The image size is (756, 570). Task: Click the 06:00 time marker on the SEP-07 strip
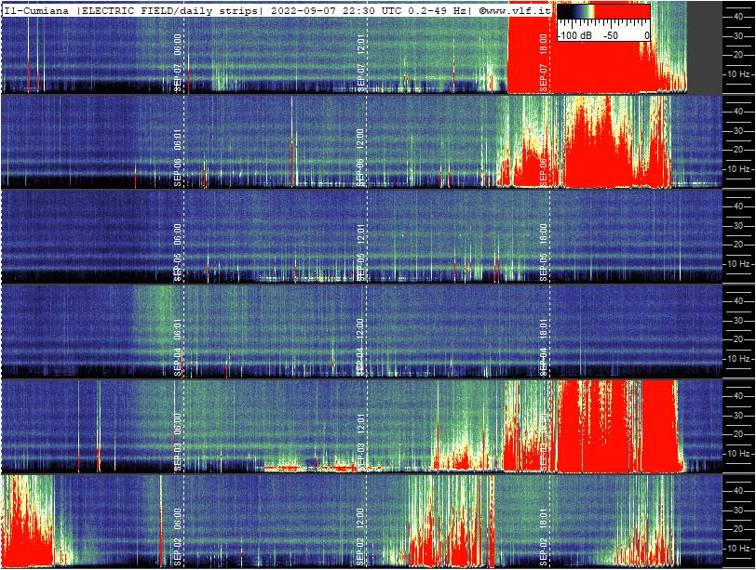click(178, 43)
